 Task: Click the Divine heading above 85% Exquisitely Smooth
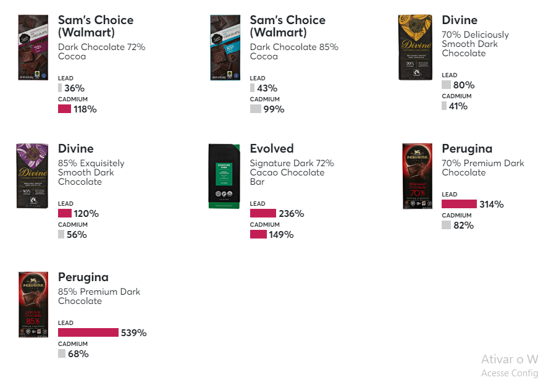(76, 149)
